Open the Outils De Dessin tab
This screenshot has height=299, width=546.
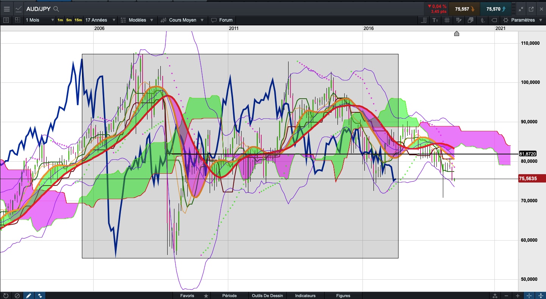point(267,296)
